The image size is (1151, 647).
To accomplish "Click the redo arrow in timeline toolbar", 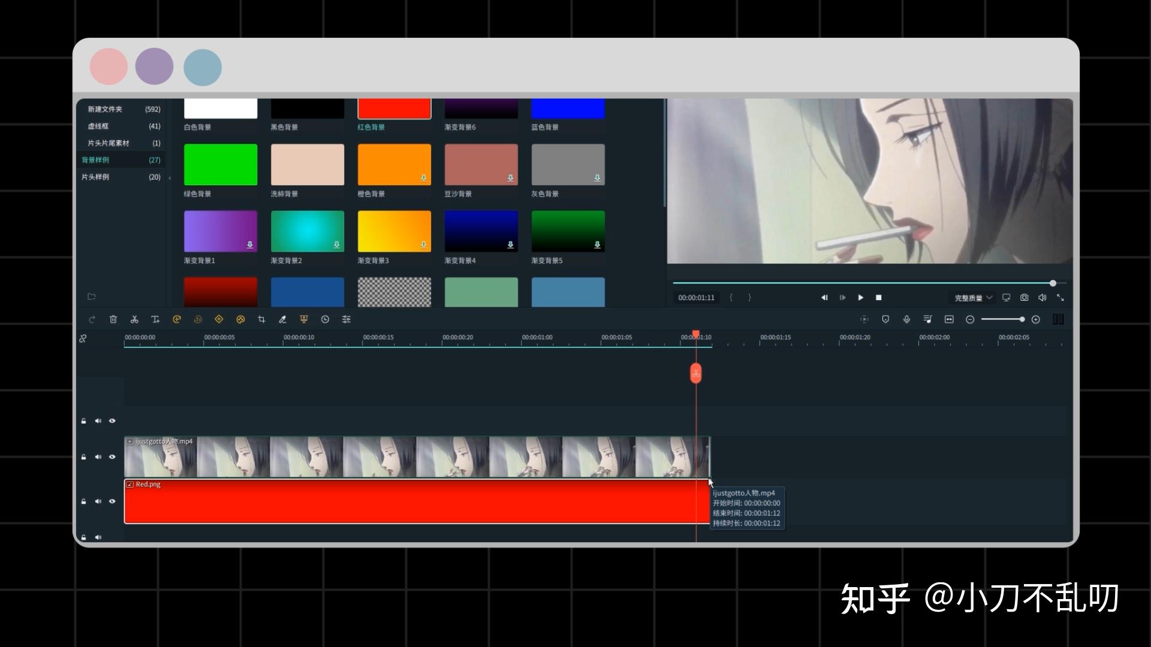I will coord(92,320).
